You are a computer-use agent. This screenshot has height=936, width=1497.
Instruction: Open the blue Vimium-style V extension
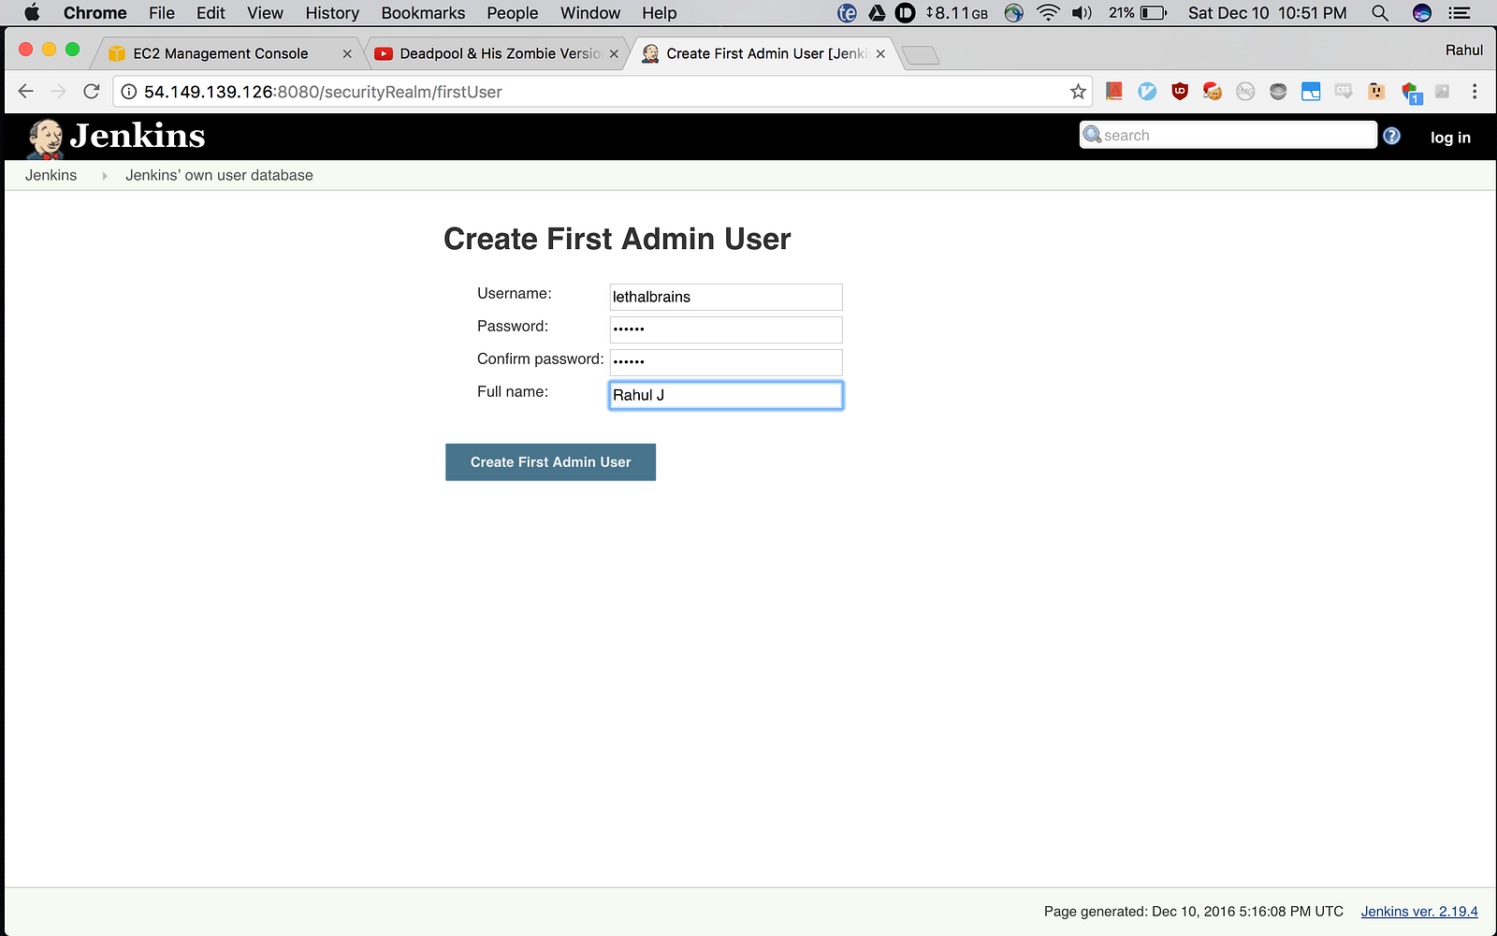pyautogui.click(x=1147, y=91)
